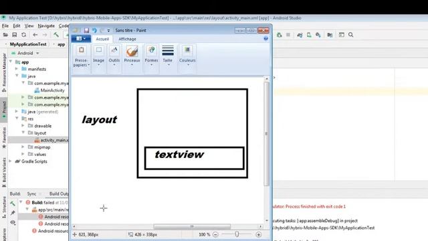Screen dimensions: 428x241
Task: Click the Paint help question mark icon
Action: click(266, 39)
